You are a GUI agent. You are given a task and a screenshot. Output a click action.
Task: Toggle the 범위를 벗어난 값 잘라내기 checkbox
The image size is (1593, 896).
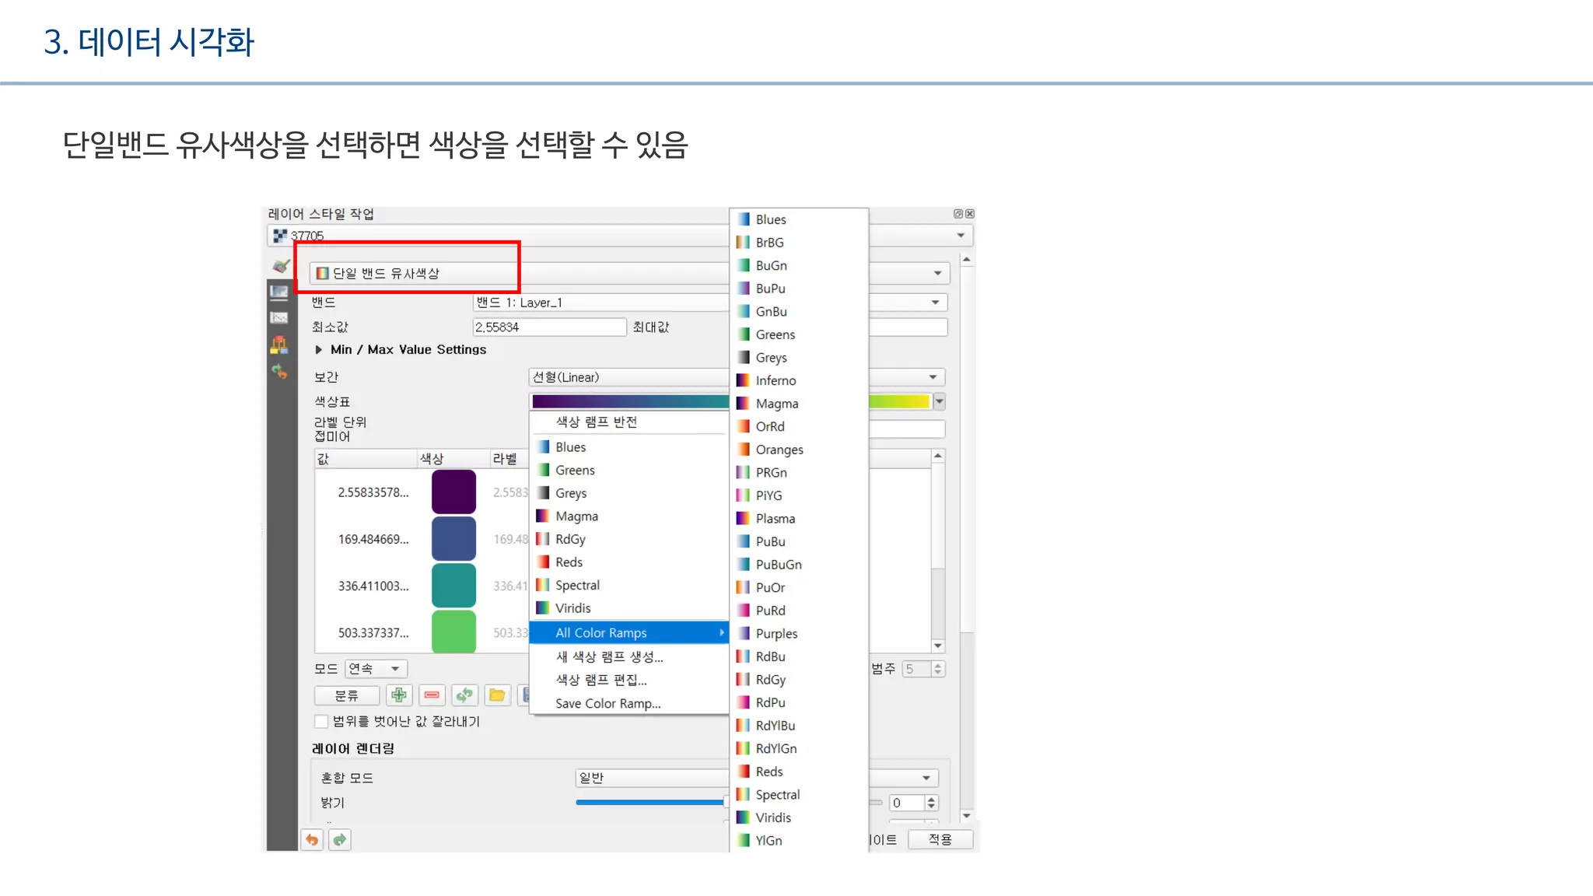point(321,721)
